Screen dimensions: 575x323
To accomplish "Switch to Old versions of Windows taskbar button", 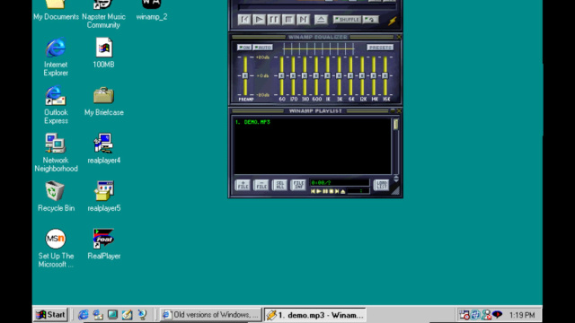I will [x=210, y=315].
